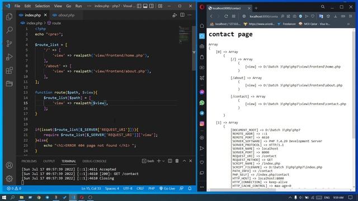Close the localhost:8000/contact browser tab

point(249,8)
